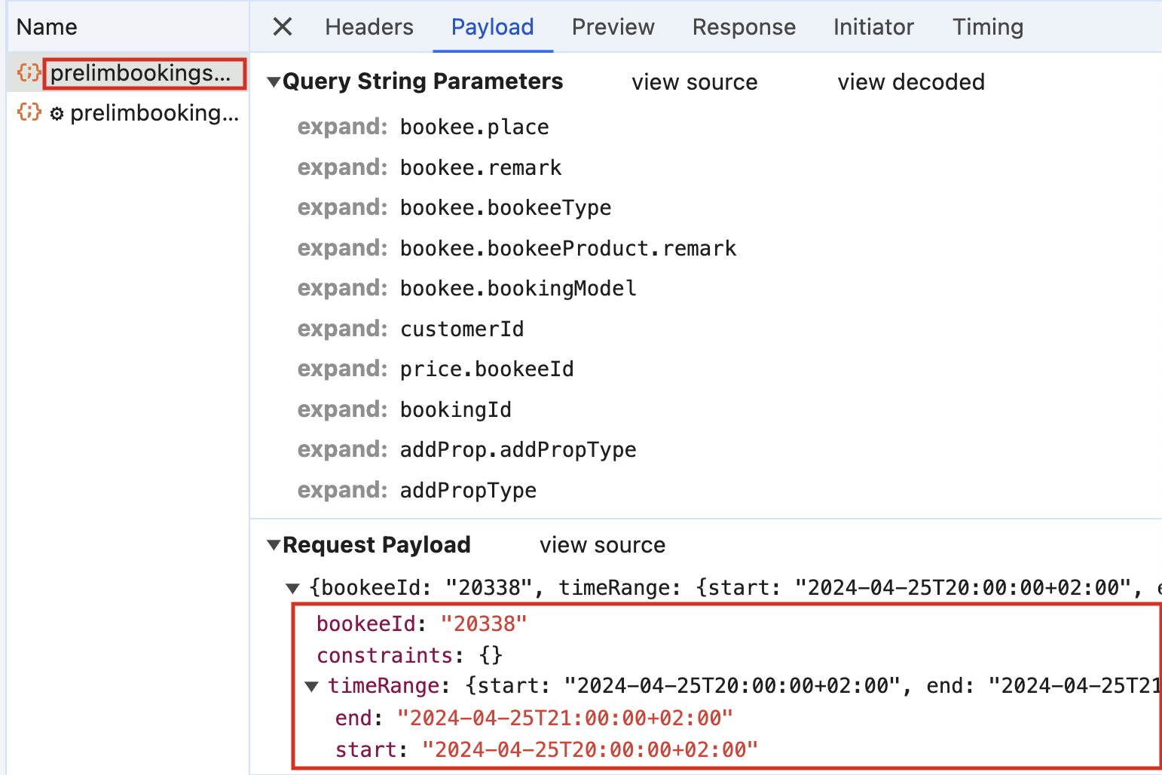Click view source for Request Payload
Image resolution: width=1162 pixels, height=775 pixels.
603,545
